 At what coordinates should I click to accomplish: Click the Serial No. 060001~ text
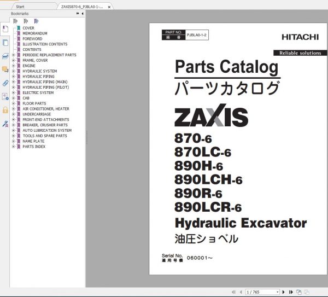tap(187, 258)
